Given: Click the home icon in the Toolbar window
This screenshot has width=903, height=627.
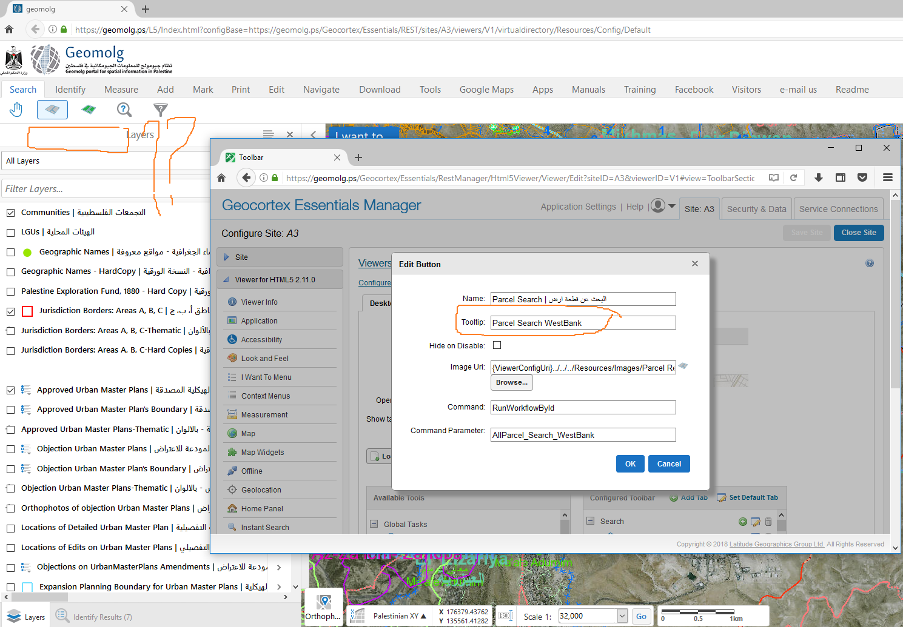Looking at the screenshot, I should click(221, 177).
